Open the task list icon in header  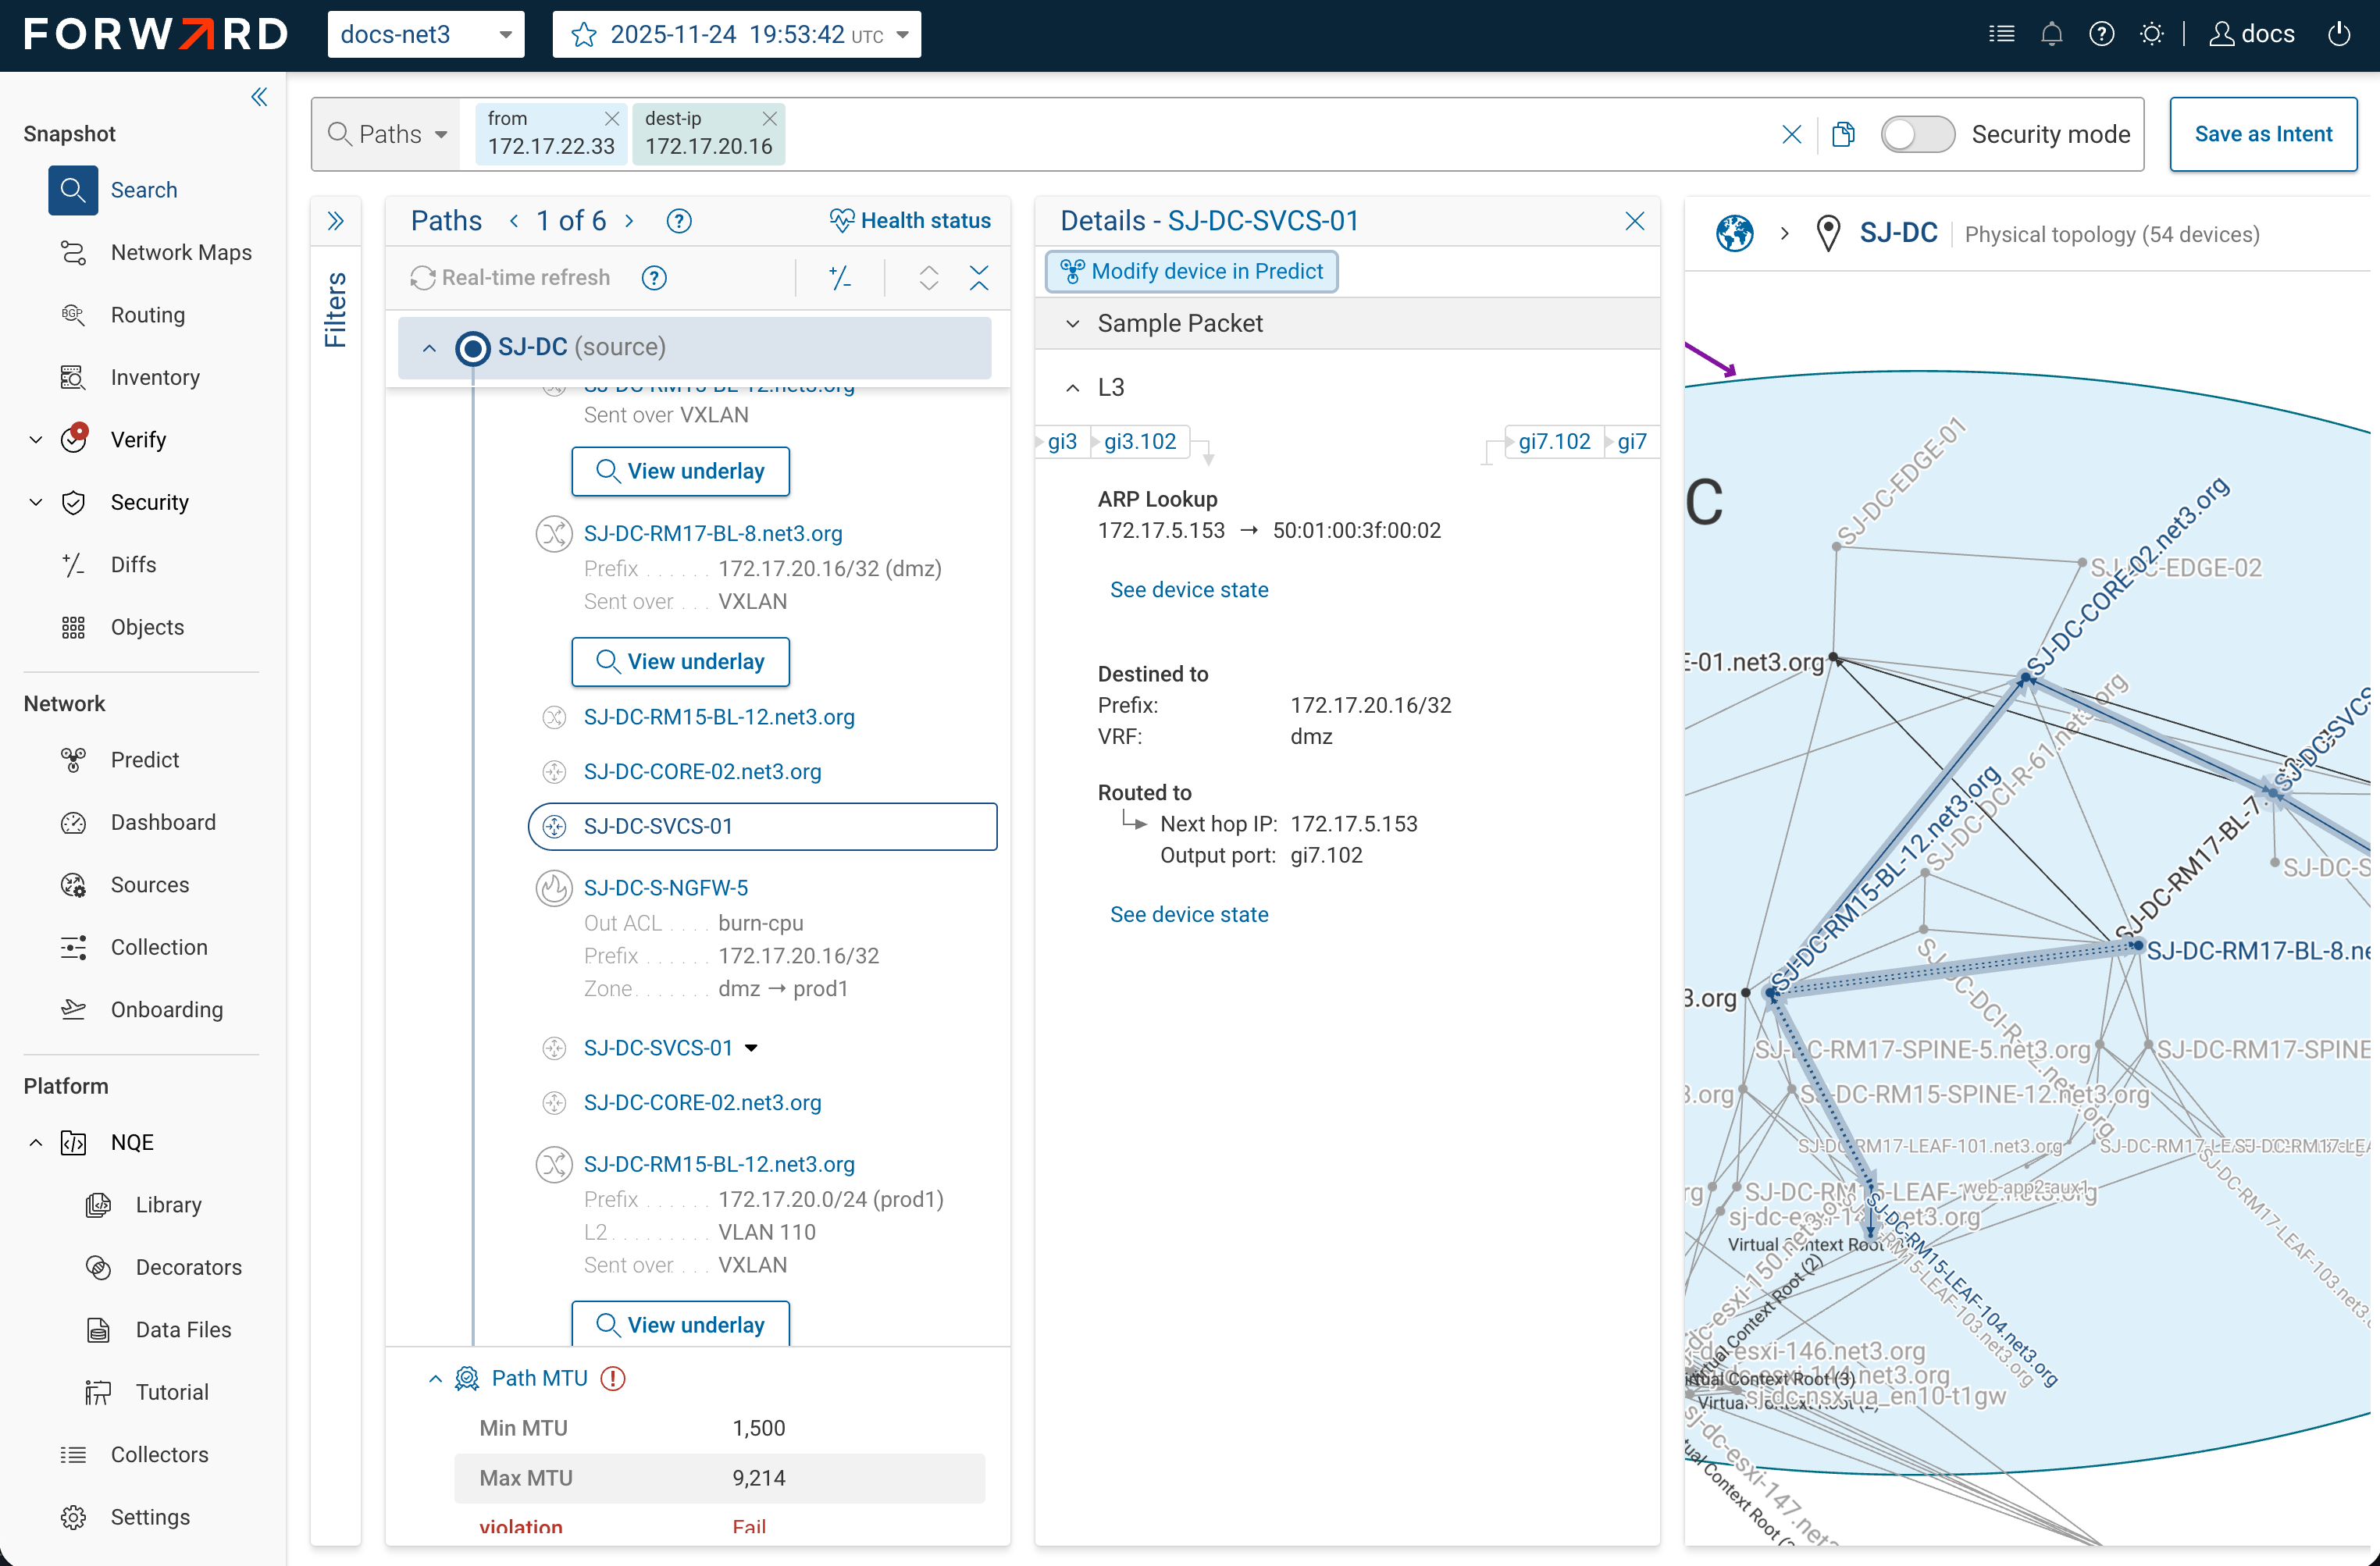coord(2002,34)
